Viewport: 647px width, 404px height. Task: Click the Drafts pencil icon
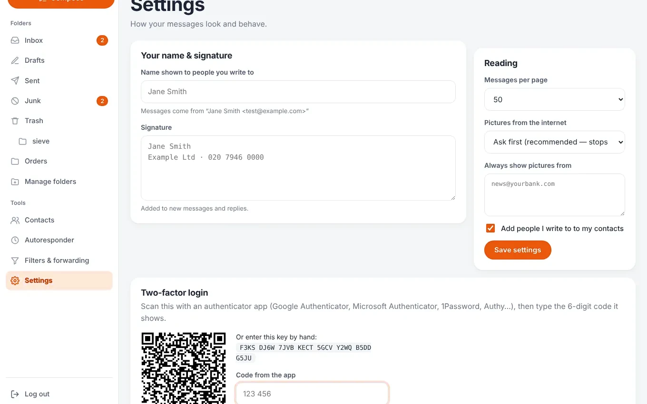(15, 60)
